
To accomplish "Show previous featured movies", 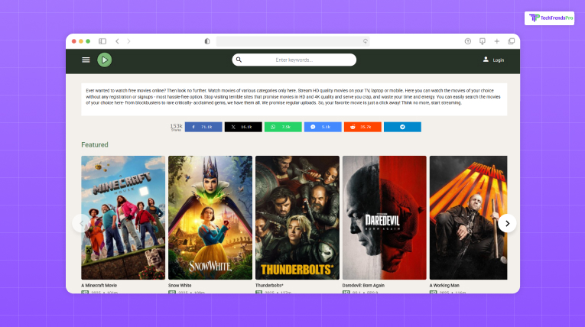I will [81, 223].
